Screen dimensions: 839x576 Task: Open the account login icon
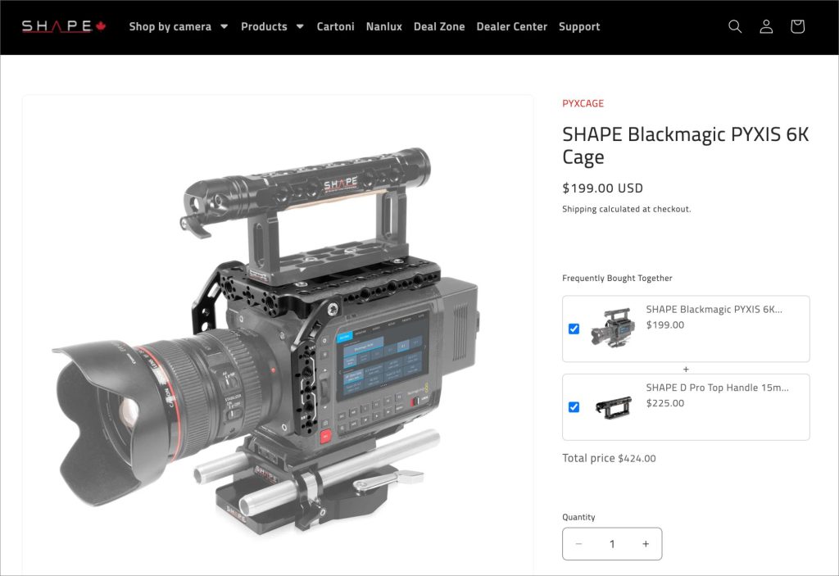(766, 26)
